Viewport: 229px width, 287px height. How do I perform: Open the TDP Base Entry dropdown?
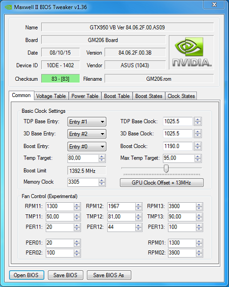(87, 122)
